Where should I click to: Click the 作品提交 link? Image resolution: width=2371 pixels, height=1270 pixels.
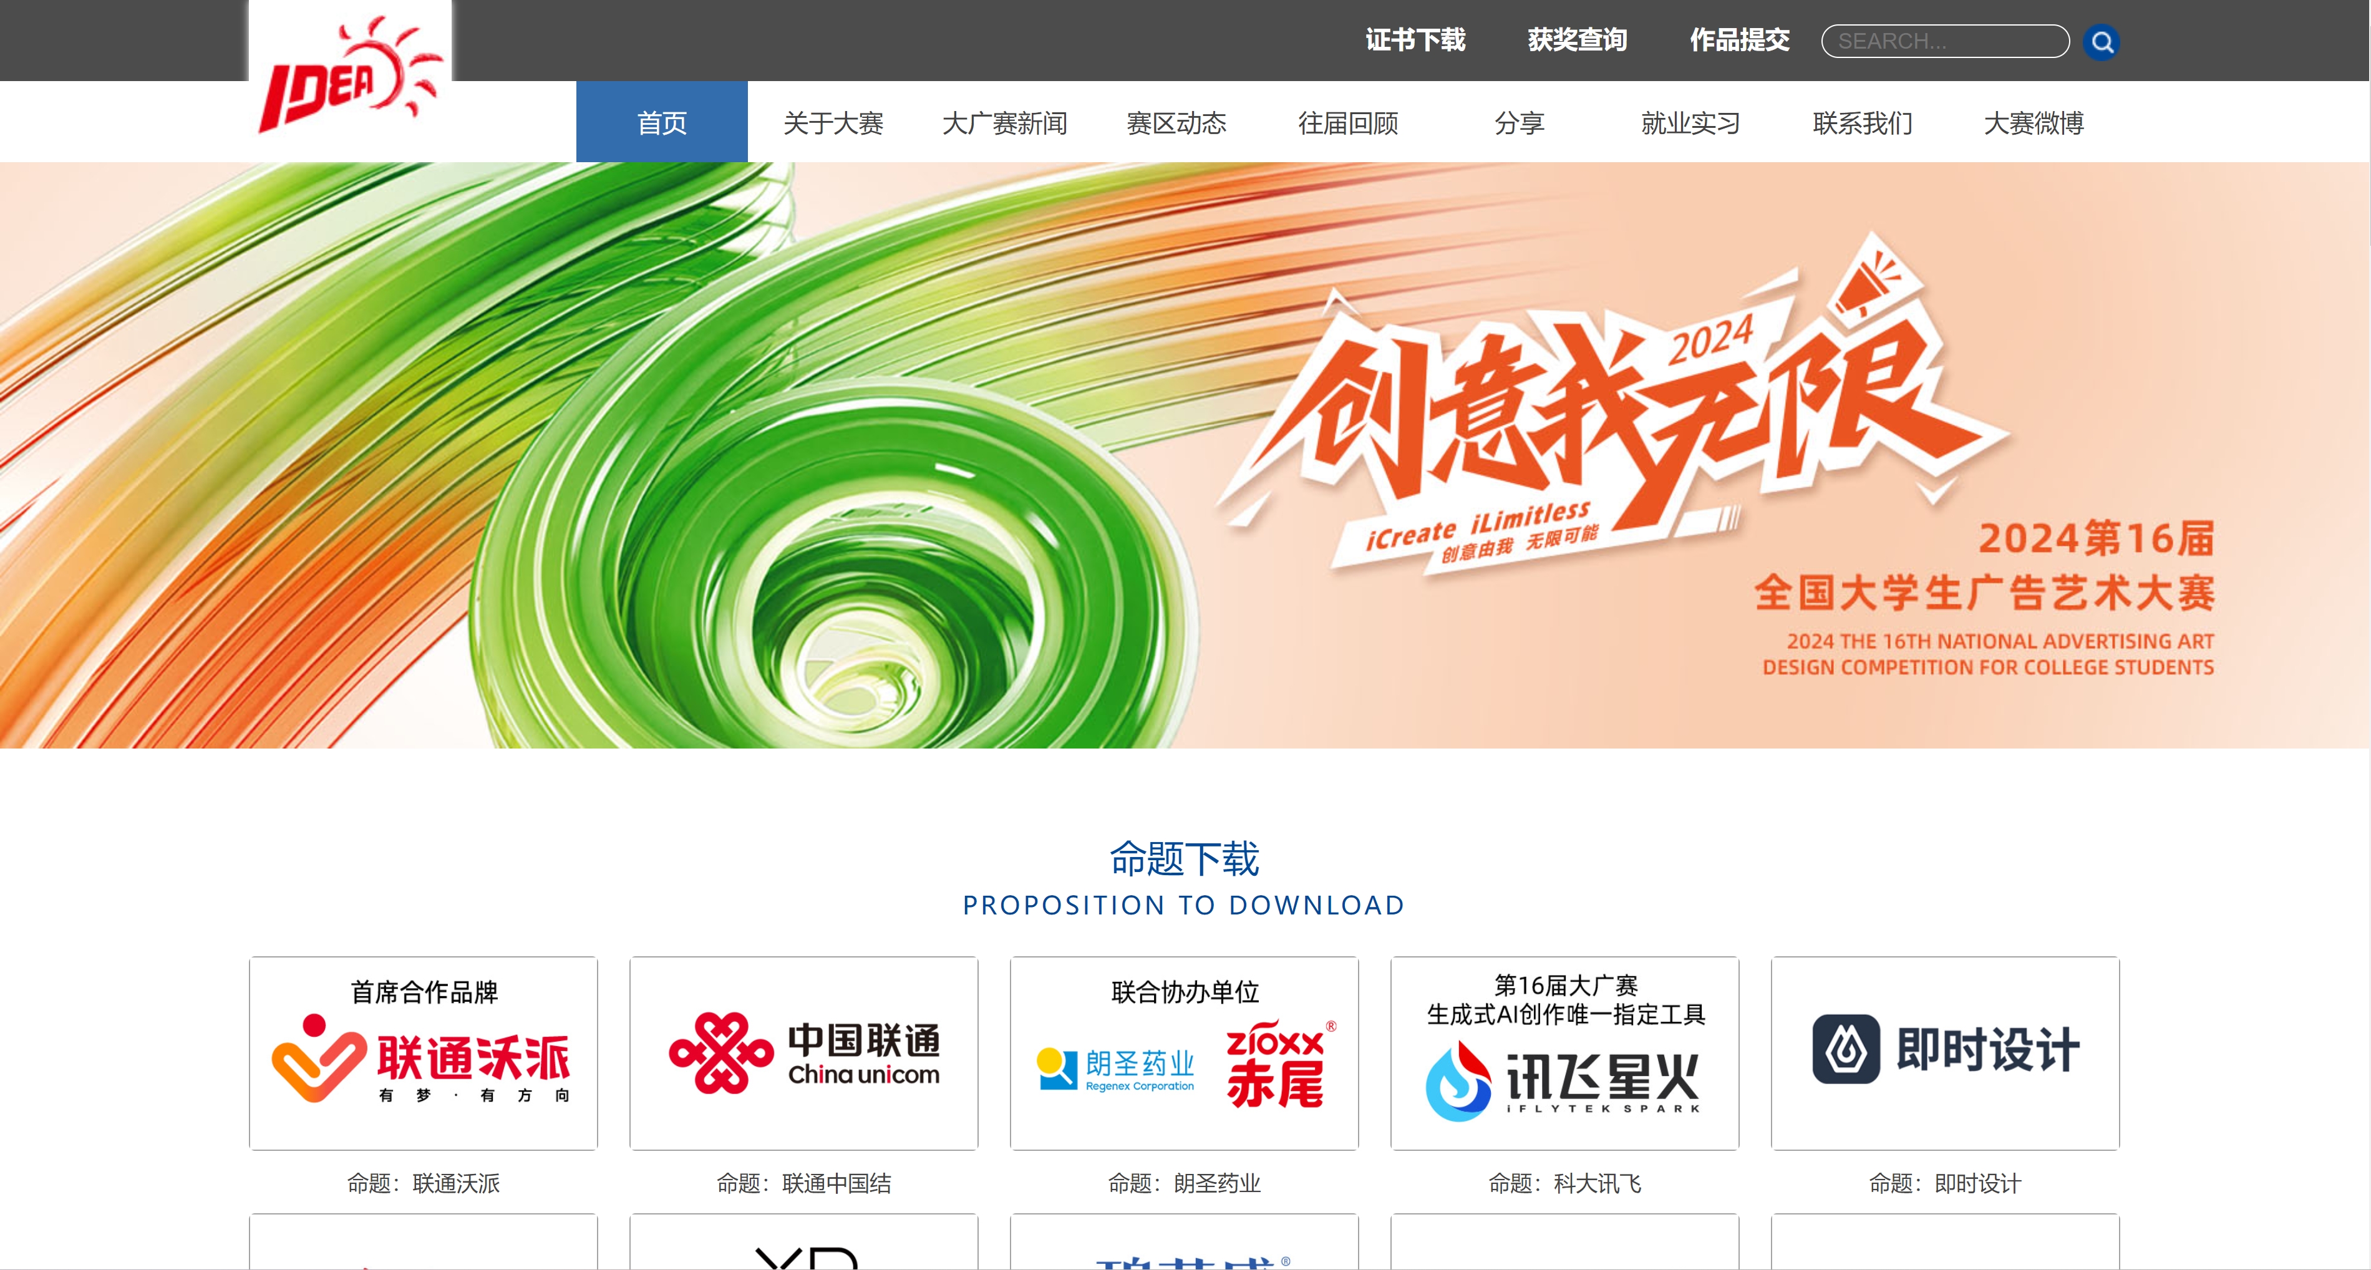click(x=1740, y=41)
